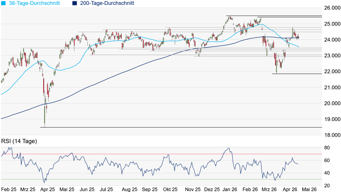Select the RSI (14 Tage) indicator title

[x=19, y=141]
